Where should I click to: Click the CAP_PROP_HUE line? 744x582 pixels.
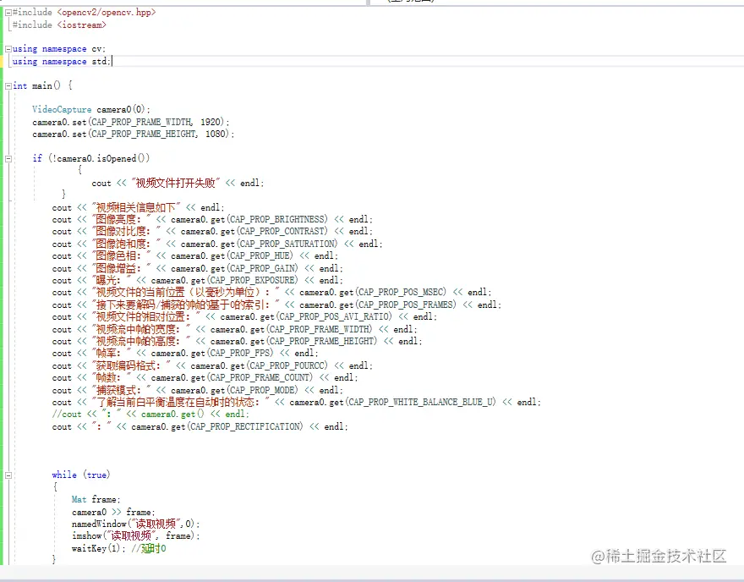click(195, 255)
